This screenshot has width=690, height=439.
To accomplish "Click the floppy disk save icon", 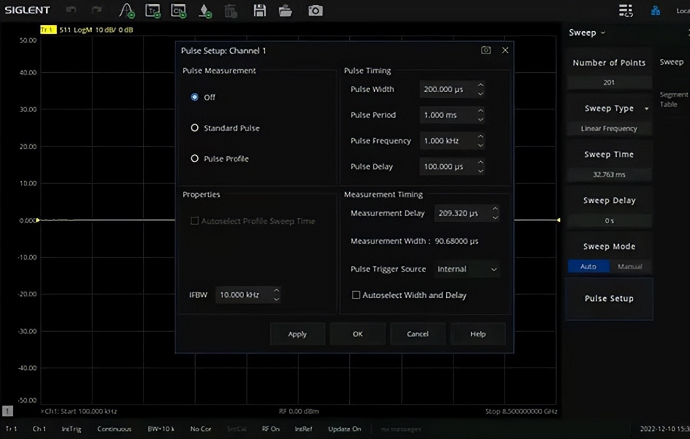I will click(260, 10).
